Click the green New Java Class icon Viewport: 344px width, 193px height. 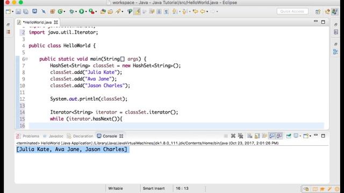point(60,11)
